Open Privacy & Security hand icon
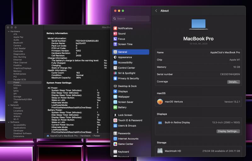 point(115,78)
